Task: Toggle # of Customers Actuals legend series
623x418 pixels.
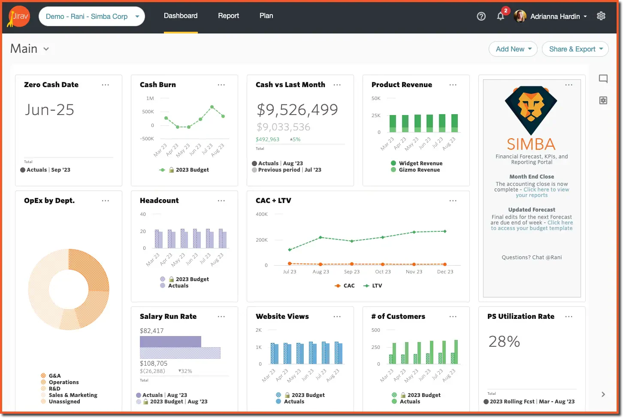Action: click(406, 402)
